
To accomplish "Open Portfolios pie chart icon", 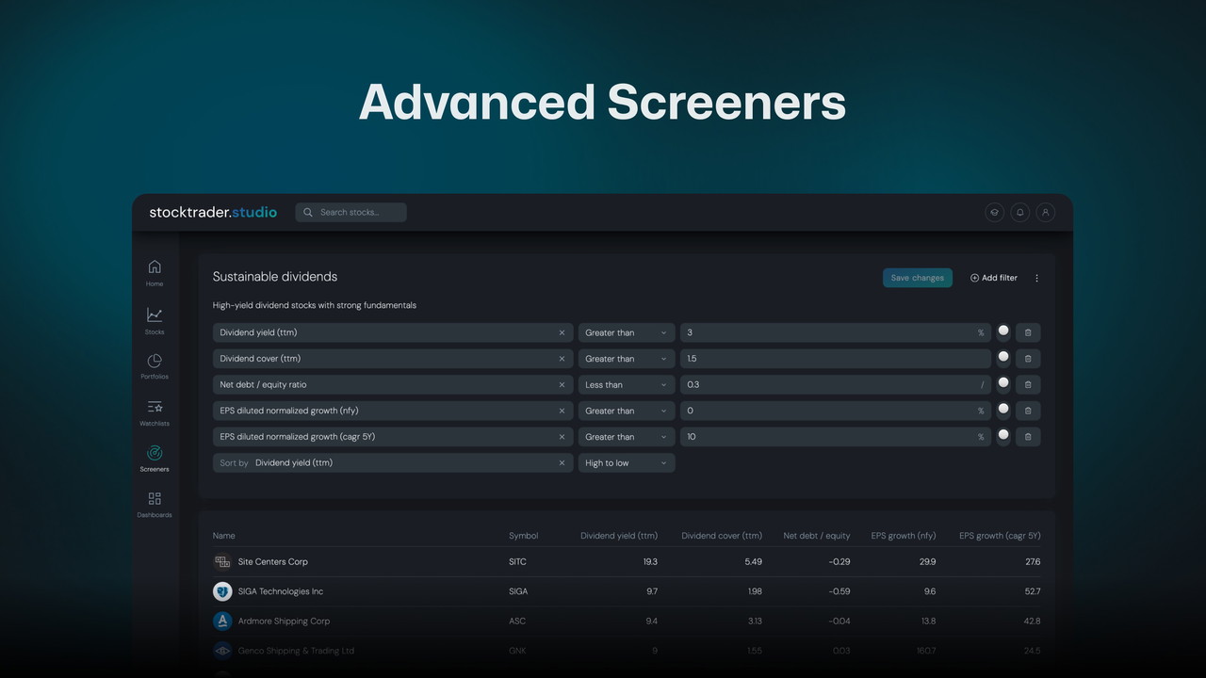I will pyautogui.click(x=155, y=365).
